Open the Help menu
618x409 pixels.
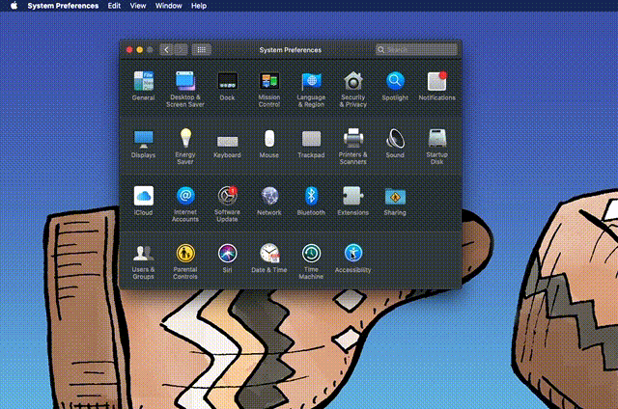pos(199,6)
